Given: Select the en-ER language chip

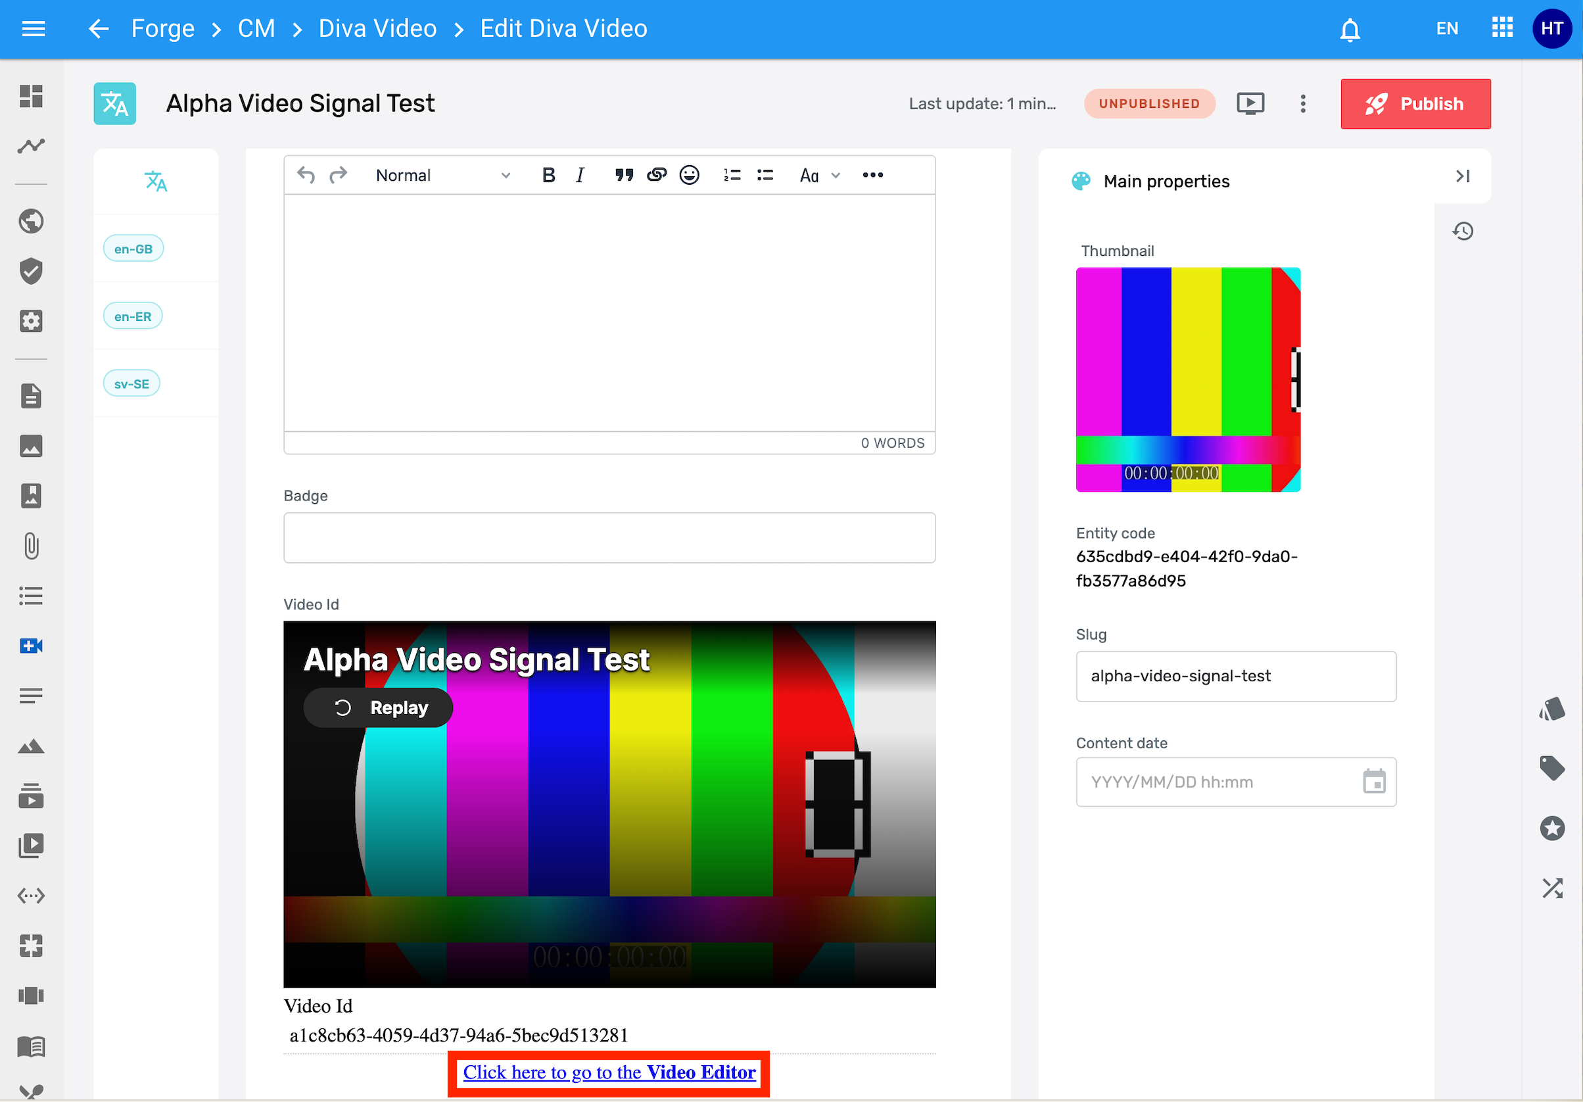Looking at the screenshot, I should pos(132,316).
